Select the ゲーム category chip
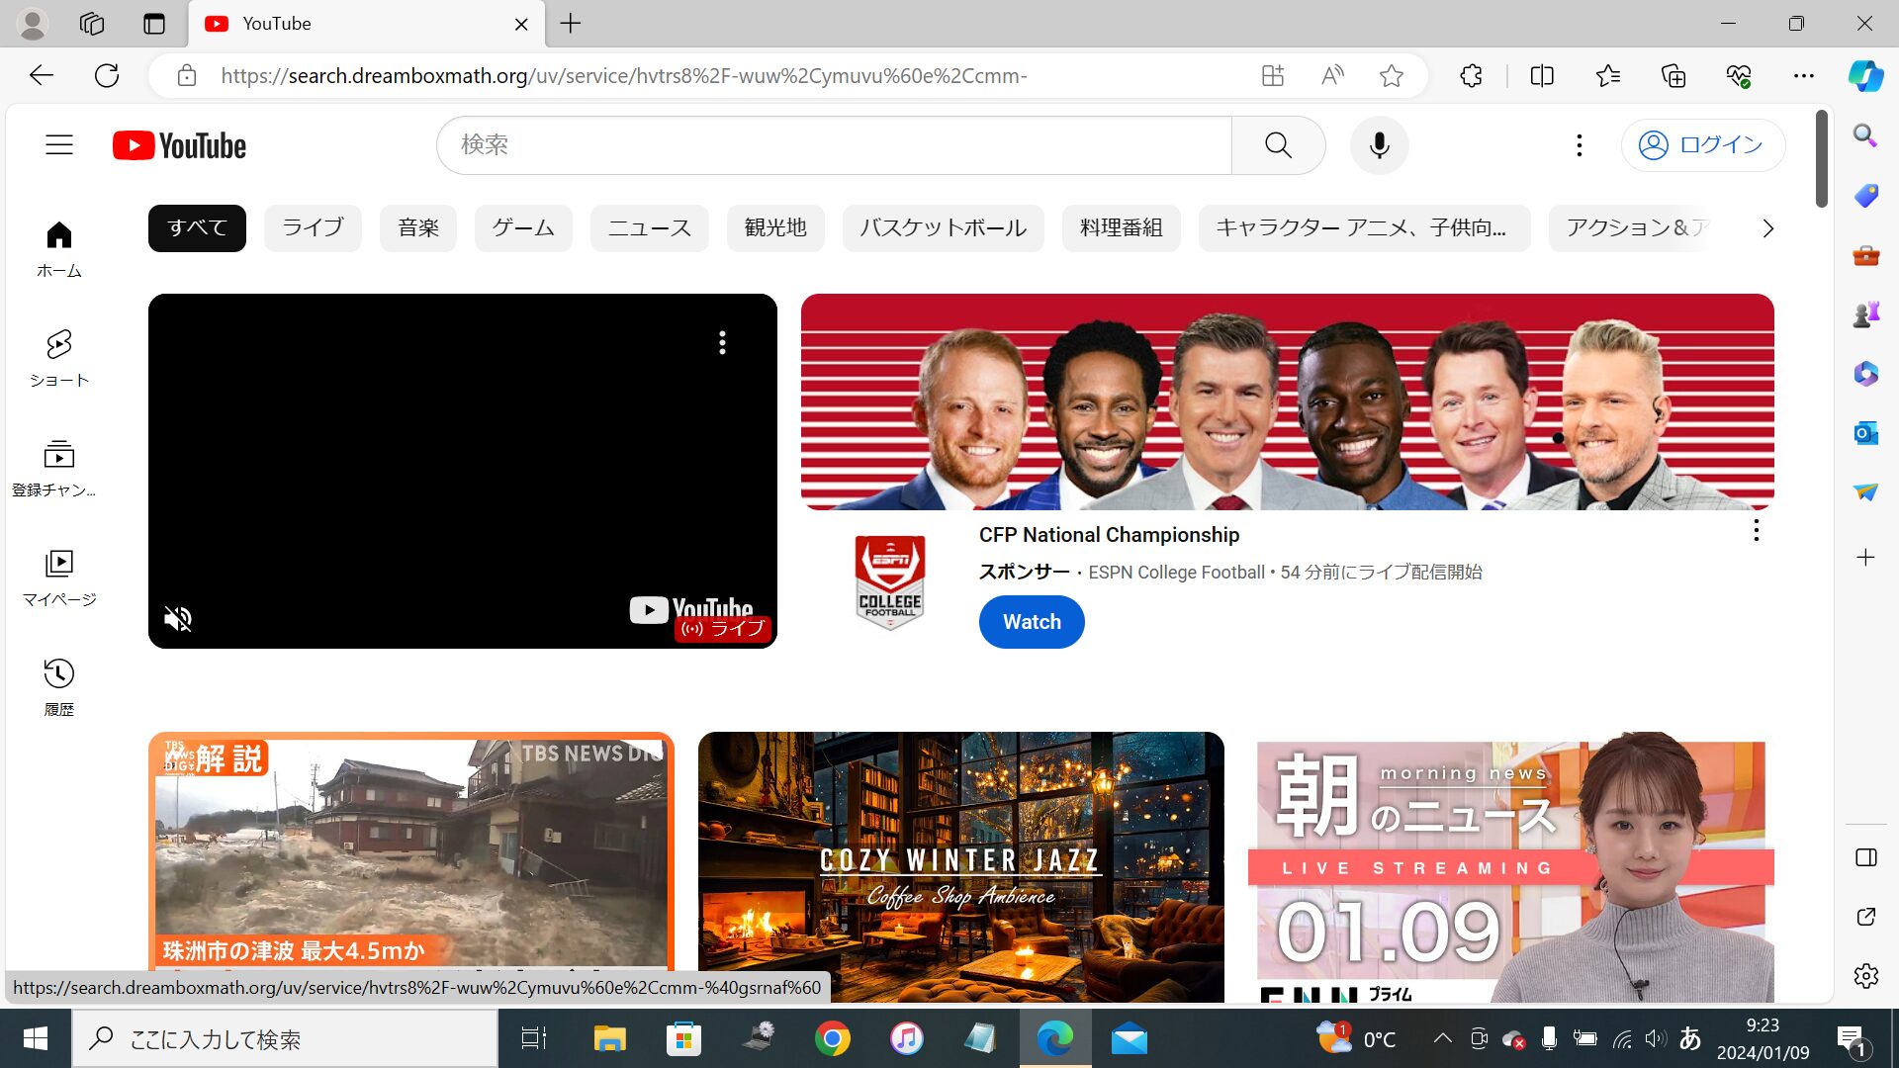 [523, 227]
